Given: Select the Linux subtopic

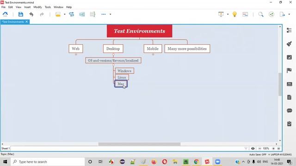Looking at the screenshot, I should pyautogui.click(x=122, y=77).
